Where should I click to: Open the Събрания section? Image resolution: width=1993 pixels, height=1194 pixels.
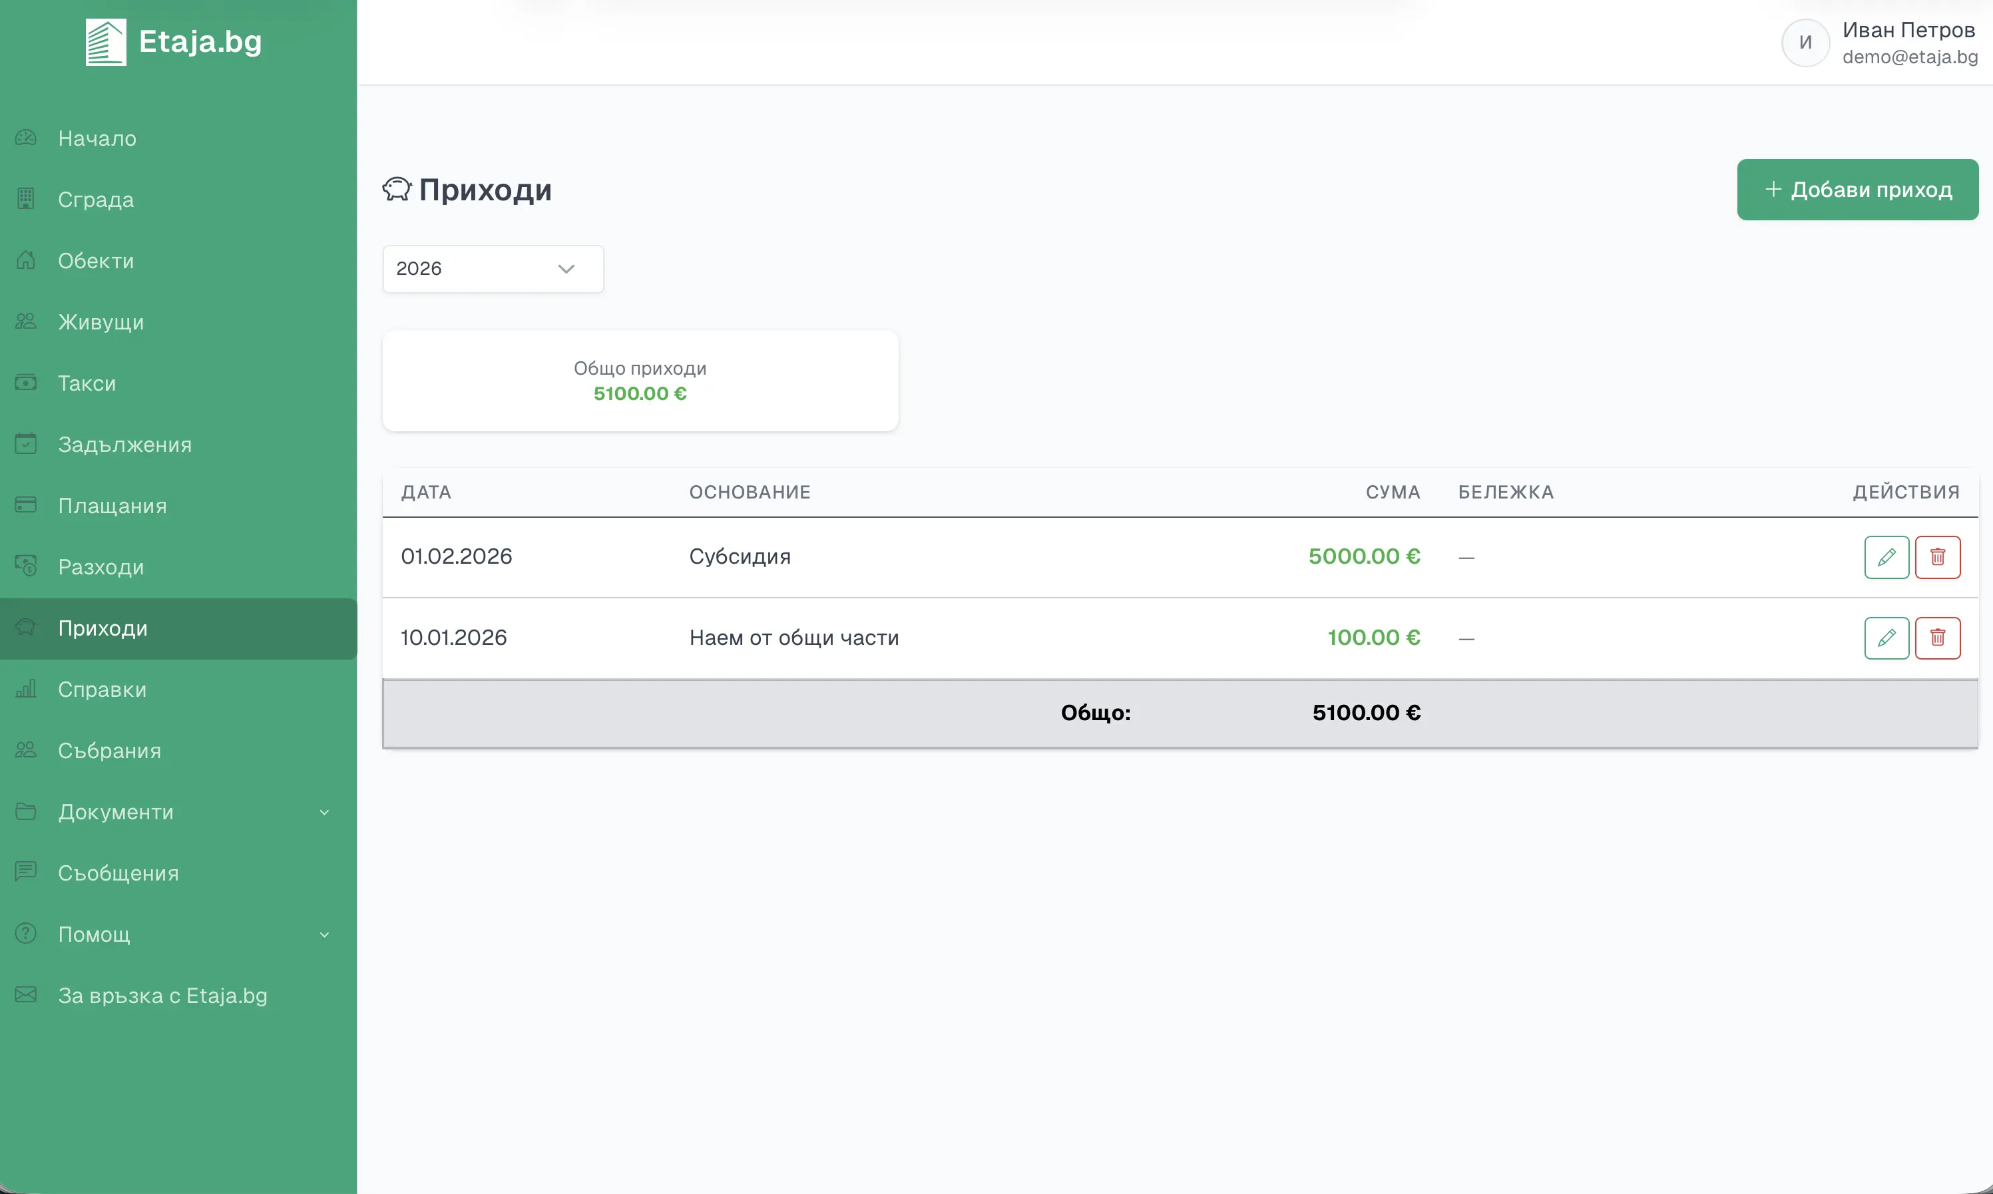(178, 751)
